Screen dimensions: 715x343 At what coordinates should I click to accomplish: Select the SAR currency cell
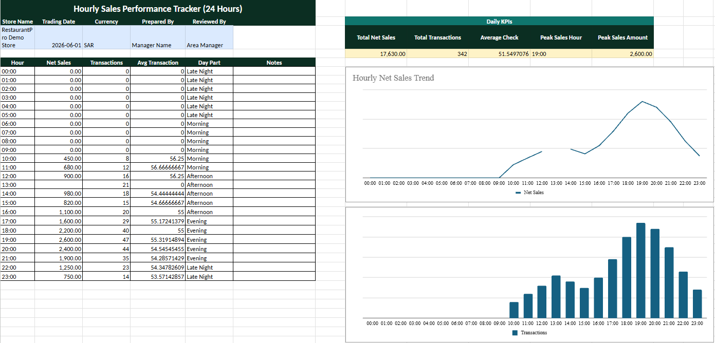(x=106, y=37)
